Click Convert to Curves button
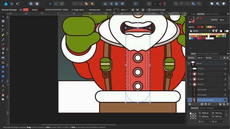Viewport: 230px width, 129px height. click(156, 10)
